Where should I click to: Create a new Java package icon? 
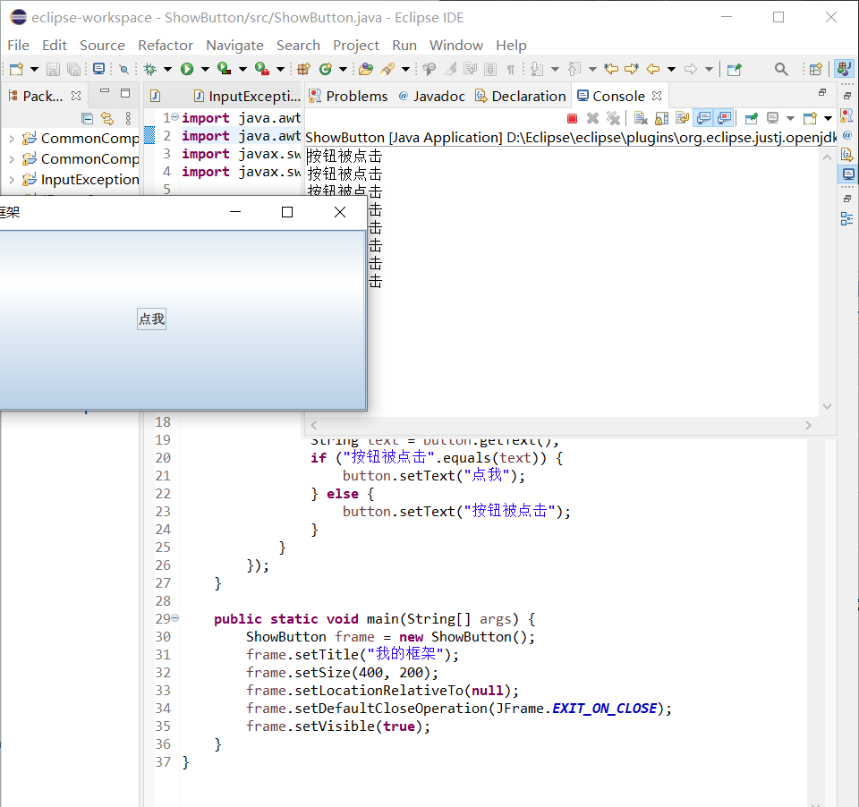click(x=304, y=69)
